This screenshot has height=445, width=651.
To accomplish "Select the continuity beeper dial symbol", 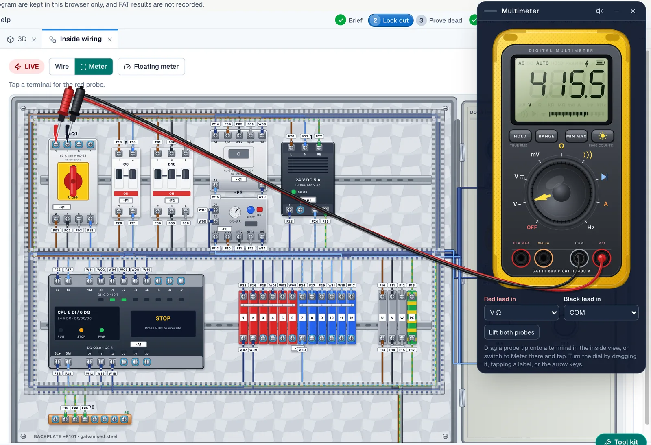I will [587, 155].
